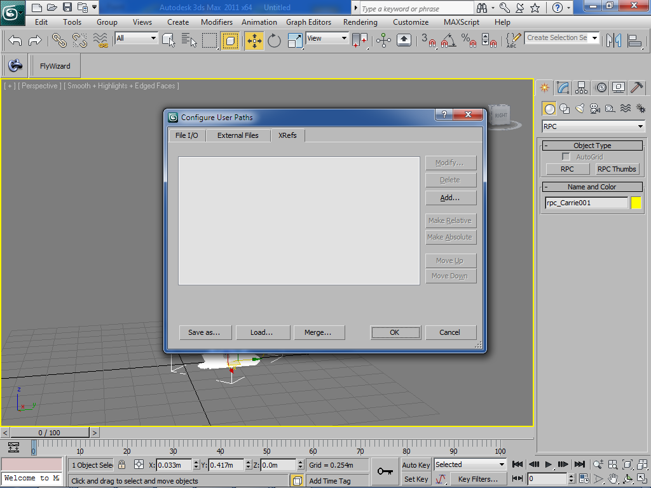The width and height of the screenshot is (651, 488).
Task: Click the yellow object color swatch
Action: [636, 203]
